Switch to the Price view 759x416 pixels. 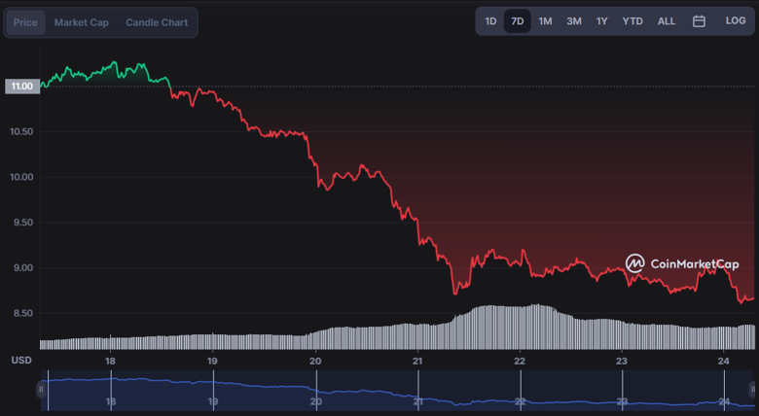pos(25,22)
